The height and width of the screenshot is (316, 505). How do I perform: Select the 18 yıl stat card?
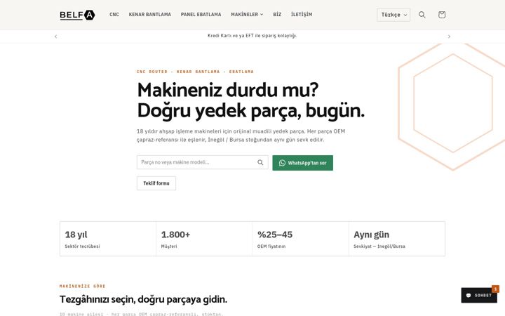pos(108,239)
